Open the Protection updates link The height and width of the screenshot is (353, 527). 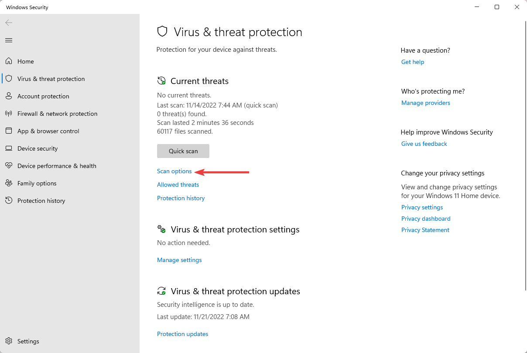182,334
